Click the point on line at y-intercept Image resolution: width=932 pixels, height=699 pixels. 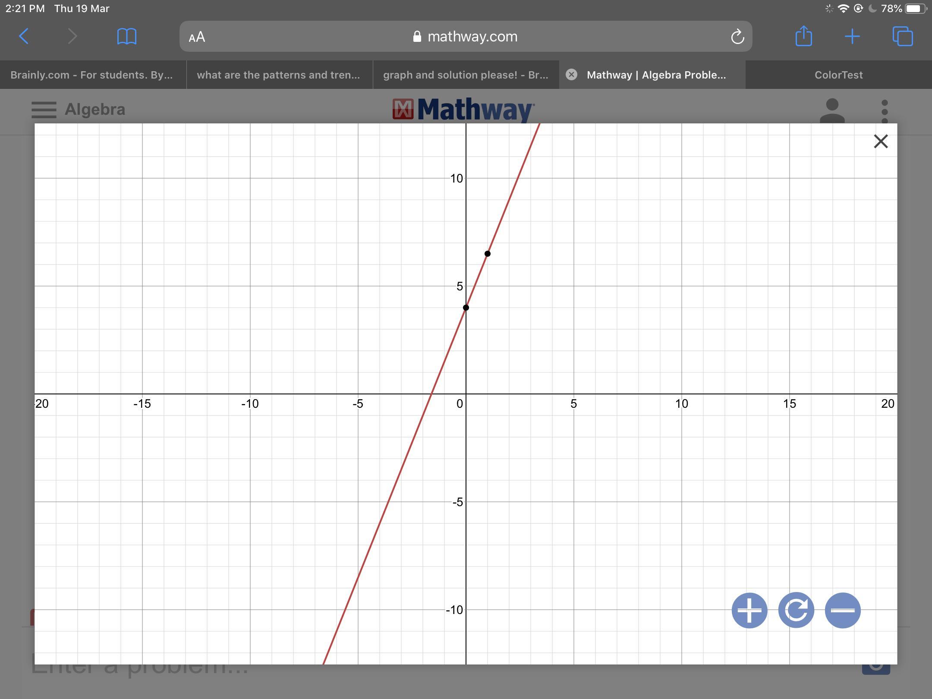tap(466, 308)
